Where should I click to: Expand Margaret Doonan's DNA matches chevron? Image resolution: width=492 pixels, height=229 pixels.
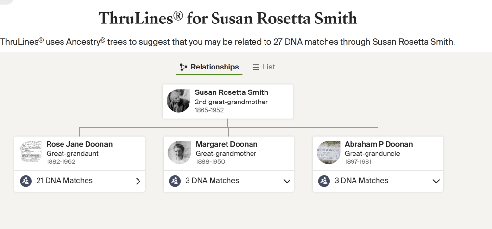click(287, 181)
